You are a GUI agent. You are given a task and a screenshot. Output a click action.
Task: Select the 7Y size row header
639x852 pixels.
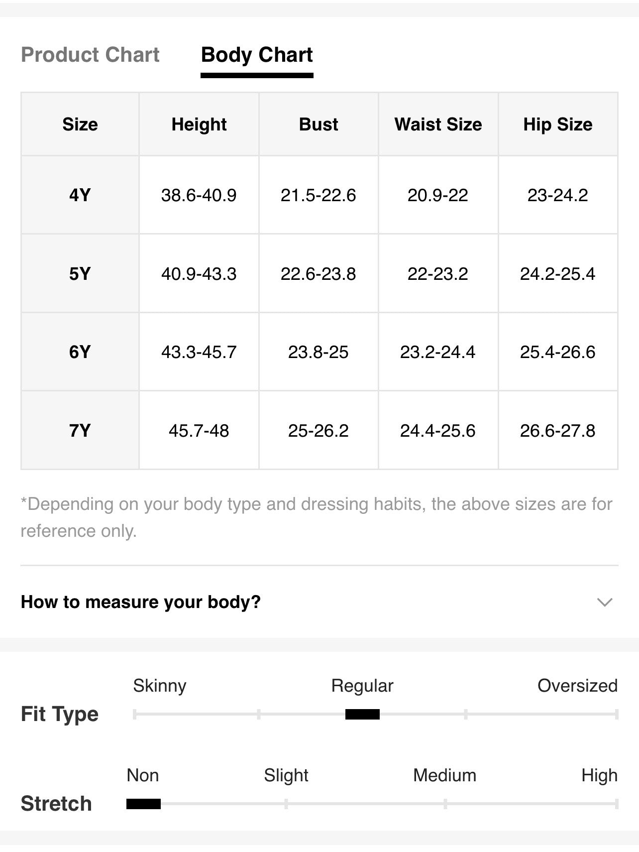[80, 430]
